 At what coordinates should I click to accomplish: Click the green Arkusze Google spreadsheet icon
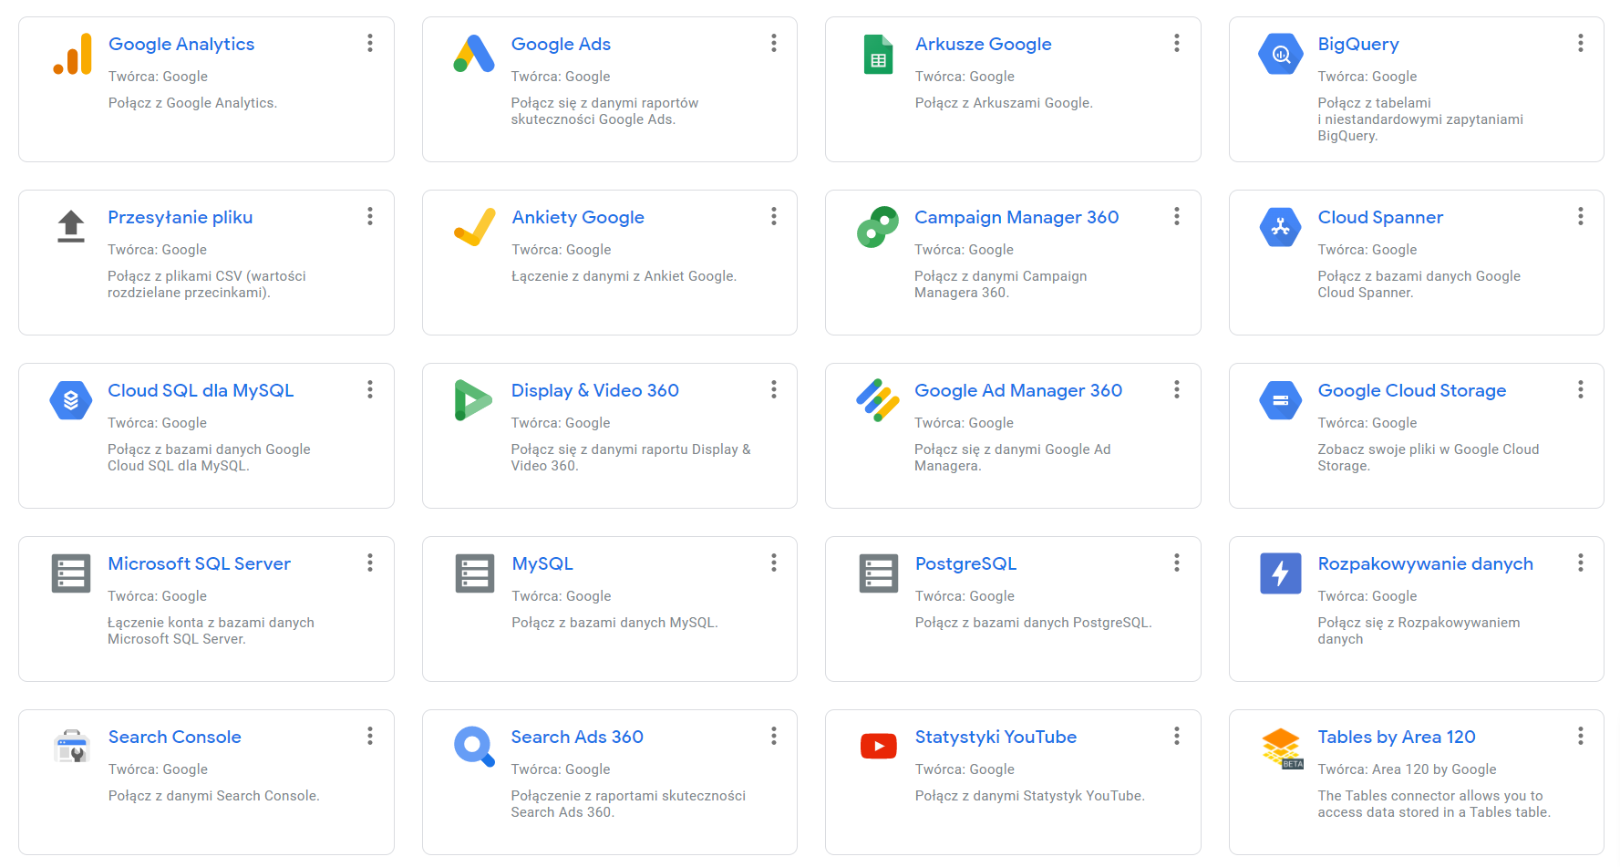coord(878,54)
